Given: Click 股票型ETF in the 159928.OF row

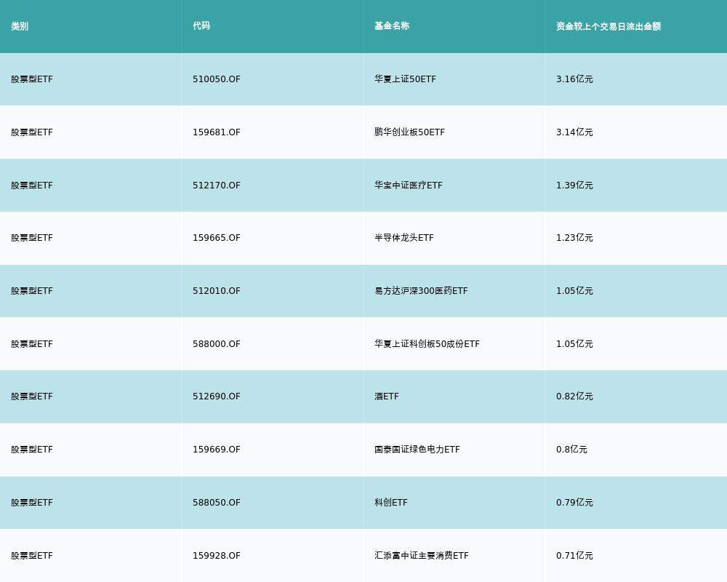Looking at the screenshot, I should tap(32, 556).
